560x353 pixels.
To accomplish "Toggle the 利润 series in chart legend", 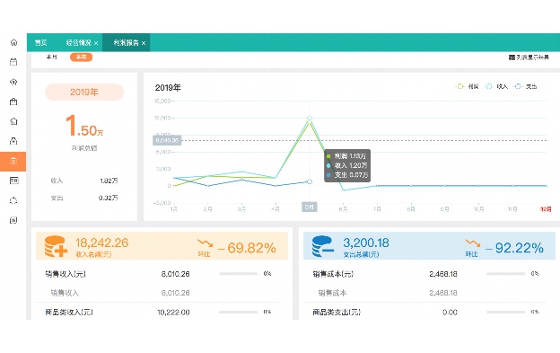I will point(467,86).
